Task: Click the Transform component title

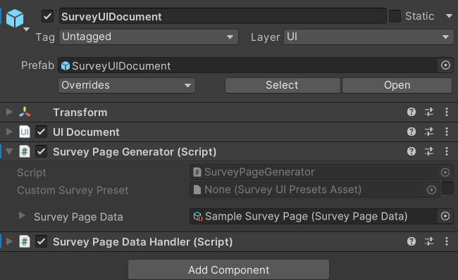Action: pyautogui.click(x=80, y=113)
